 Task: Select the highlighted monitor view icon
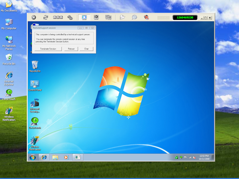point(84,18)
